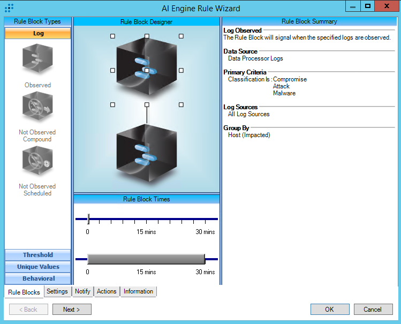Click the AI Engine app icon in title bar

point(9,8)
